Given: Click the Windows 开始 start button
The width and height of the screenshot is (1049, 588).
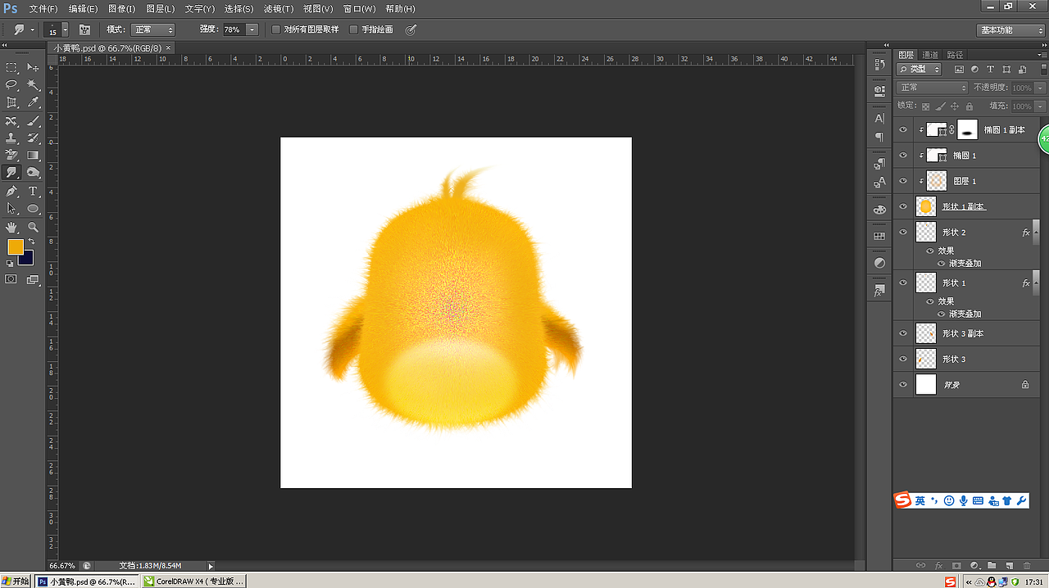Looking at the screenshot, I should tap(16, 581).
